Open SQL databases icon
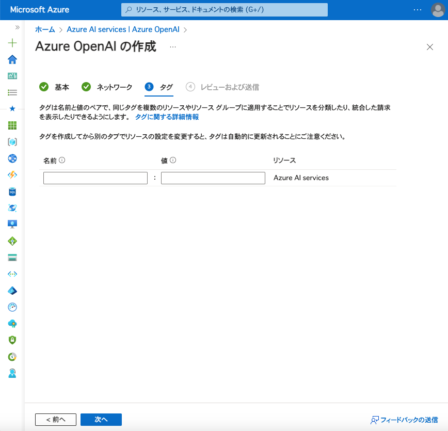 (x=12, y=191)
